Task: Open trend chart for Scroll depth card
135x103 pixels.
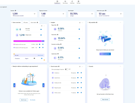Action: [92, 14]
